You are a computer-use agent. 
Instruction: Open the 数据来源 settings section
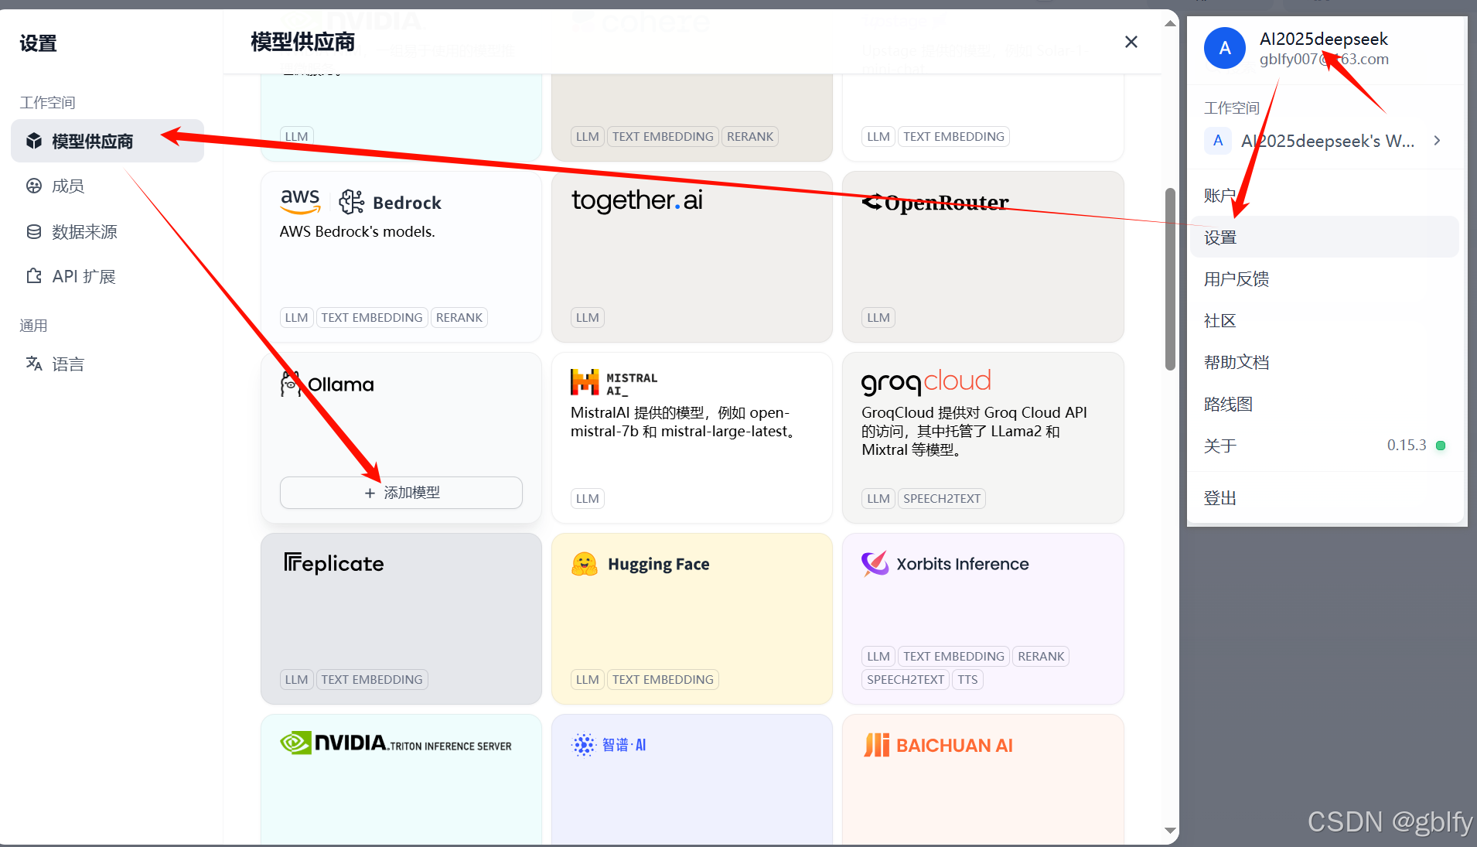click(107, 231)
